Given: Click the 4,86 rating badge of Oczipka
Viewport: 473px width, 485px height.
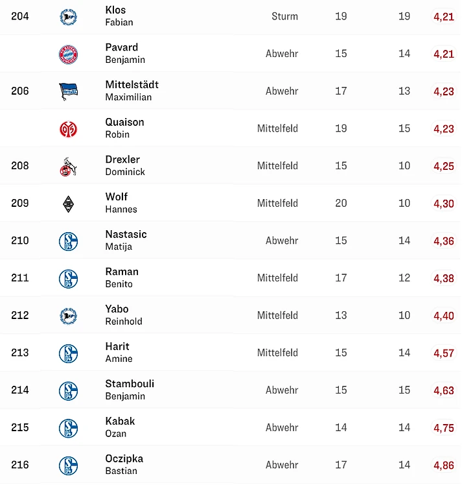Looking at the screenshot, I should point(444,465).
